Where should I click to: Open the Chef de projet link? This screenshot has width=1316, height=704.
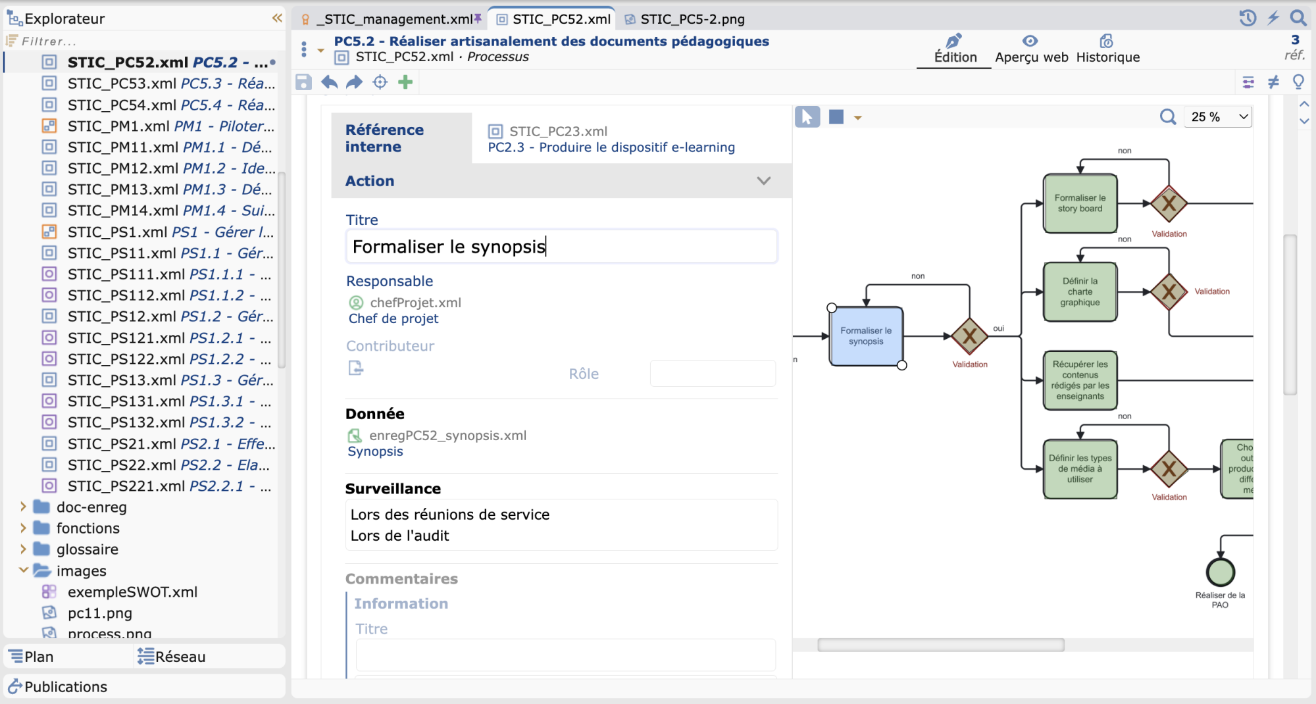393,318
